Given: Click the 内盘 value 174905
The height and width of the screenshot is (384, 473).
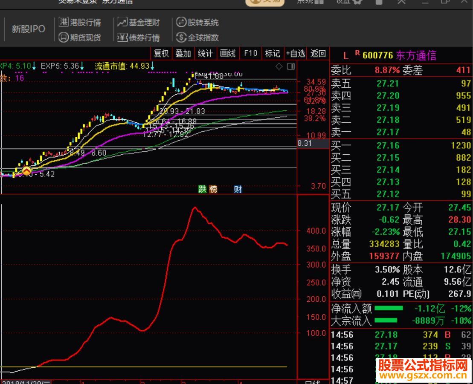Looking at the screenshot, I should point(456,256).
